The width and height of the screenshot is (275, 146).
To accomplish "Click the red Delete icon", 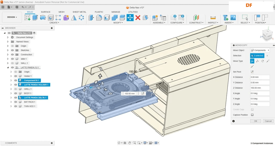I will [x=138, y=18].
